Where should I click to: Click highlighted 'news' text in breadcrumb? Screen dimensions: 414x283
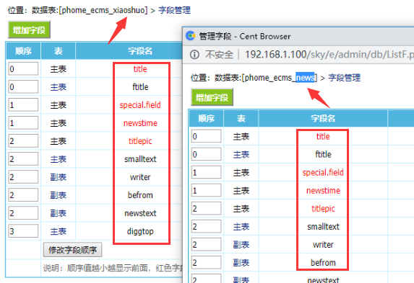[305, 77]
